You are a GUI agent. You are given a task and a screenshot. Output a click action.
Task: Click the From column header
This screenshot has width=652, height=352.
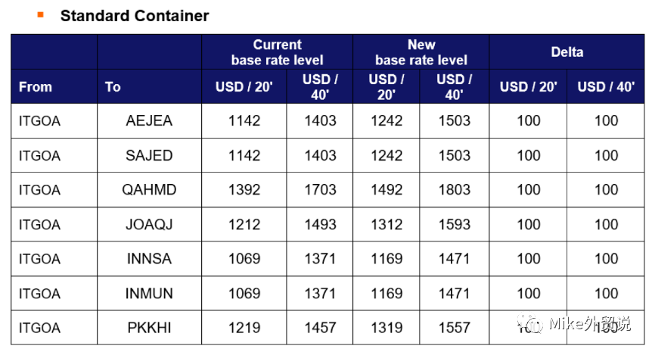tap(36, 87)
